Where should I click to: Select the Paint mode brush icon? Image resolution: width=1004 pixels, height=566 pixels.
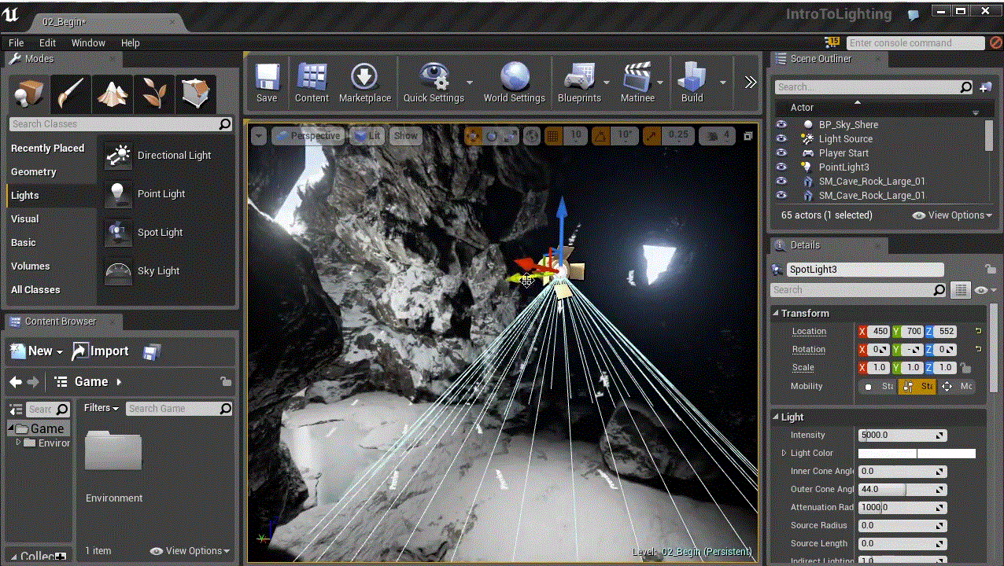point(71,94)
